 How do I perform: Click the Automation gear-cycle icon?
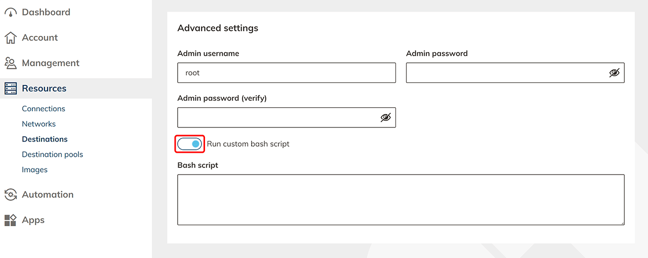pyautogui.click(x=11, y=195)
